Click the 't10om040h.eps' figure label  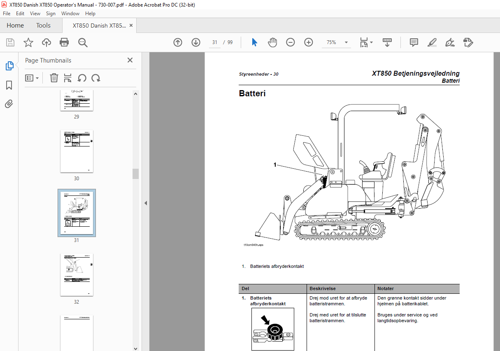[253, 245]
